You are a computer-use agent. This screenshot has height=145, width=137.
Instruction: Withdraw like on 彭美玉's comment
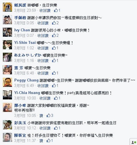(x=45, y=128)
